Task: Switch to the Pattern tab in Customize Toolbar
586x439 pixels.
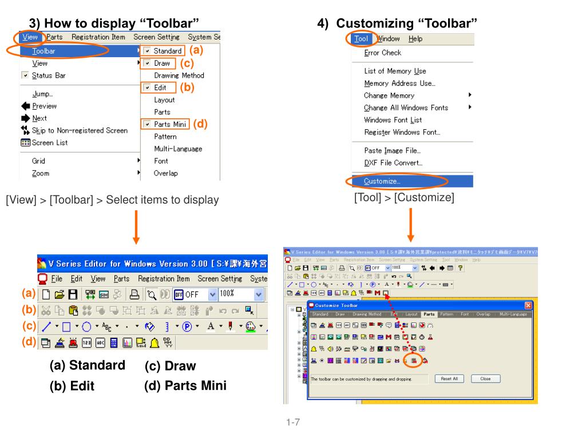Action: pos(446,314)
